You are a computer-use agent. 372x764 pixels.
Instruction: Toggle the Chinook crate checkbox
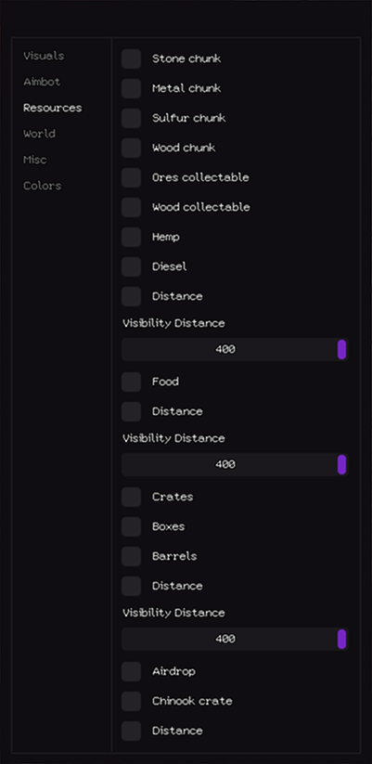click(132, 701)
